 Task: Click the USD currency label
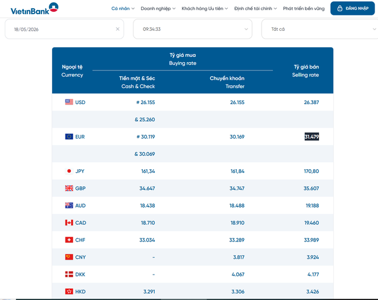pyautogui.click(x=80, y=102)
